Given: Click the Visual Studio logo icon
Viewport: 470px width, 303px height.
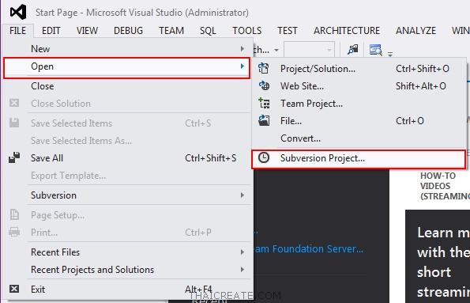Looking at the screenshot, I should point(18,13).
